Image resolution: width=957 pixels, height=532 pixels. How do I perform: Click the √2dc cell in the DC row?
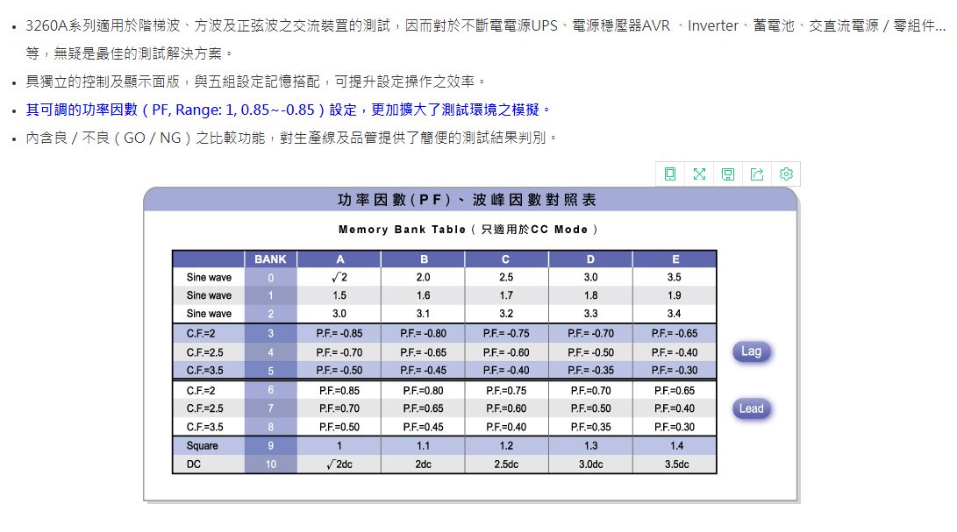click(x=339, y=465)
